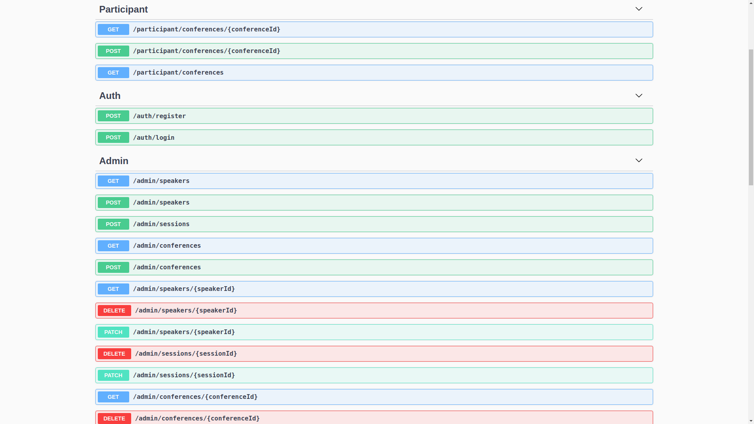The height and width of the screenshot is (424, 754).
Task: Click PATCH badge for /admin/sessions/{sessionId}
Action: pos(113,375)
